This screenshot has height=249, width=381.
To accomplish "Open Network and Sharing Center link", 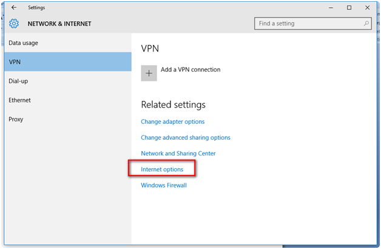I will coord(178,154).
